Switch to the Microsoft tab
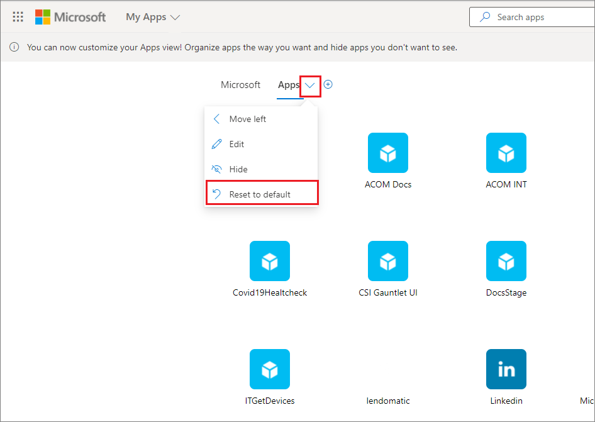The height and width of the screenshot is (422, 595). tap(240, 84)
